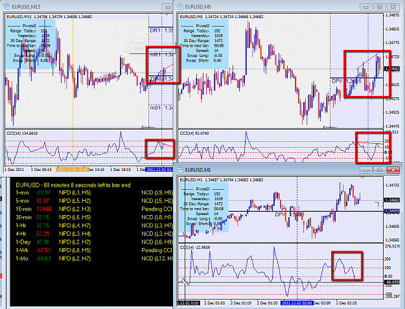Click the 2 Dec 01:19 time label in M1
The height and width of the screenshot is (309, 405).
click(x=240, y=303)
